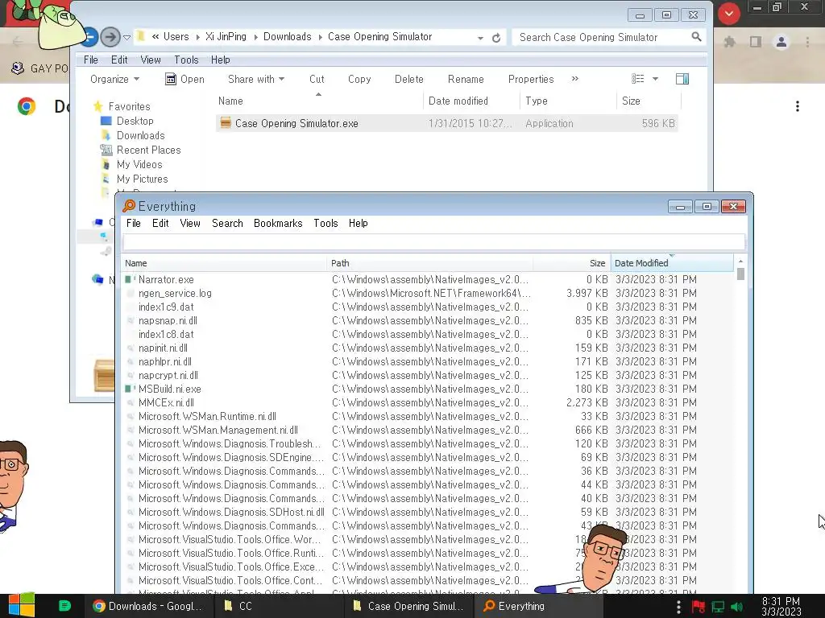Open Recent Places in Favorites sidebar
This screenshot has height=618, width=825.
pos(148,150)
